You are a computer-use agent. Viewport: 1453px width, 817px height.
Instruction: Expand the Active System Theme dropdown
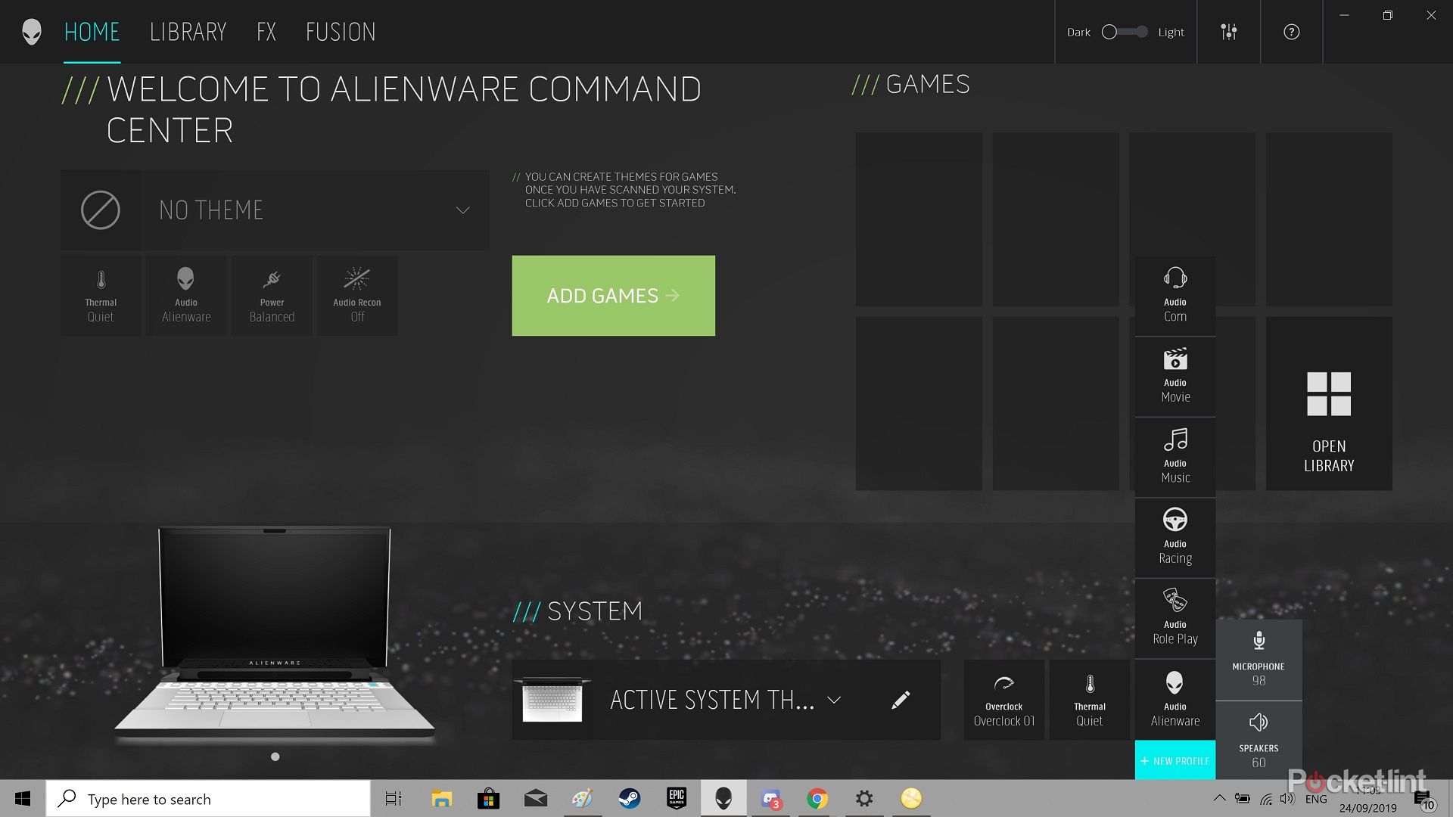click(x=835, y=700)
